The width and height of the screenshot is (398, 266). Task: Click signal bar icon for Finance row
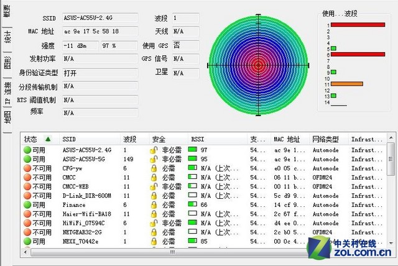click(x=193, y=204)
